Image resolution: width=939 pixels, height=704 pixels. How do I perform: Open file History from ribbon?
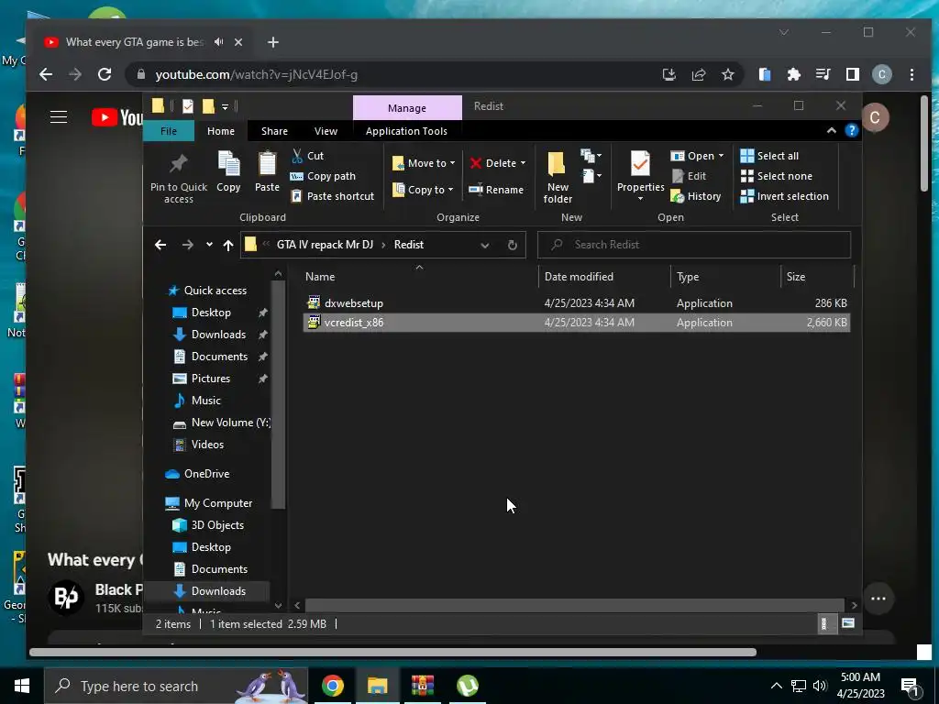click(x=696, y=196)
